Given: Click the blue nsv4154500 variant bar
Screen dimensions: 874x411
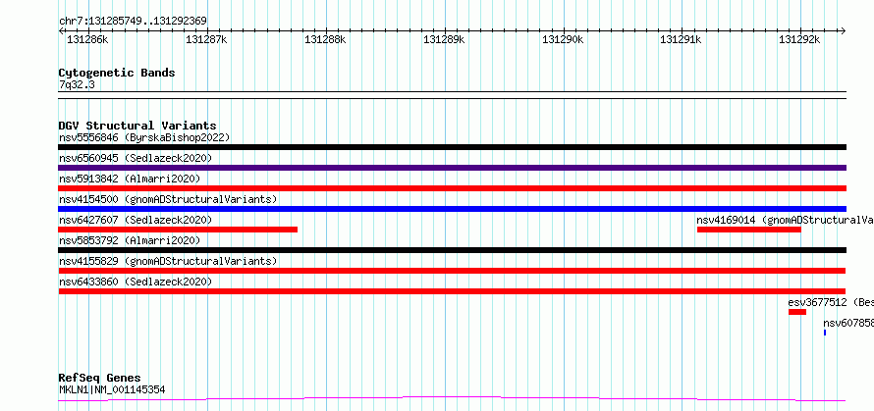Looking at the screenshot, I should [x=452, y=209].
